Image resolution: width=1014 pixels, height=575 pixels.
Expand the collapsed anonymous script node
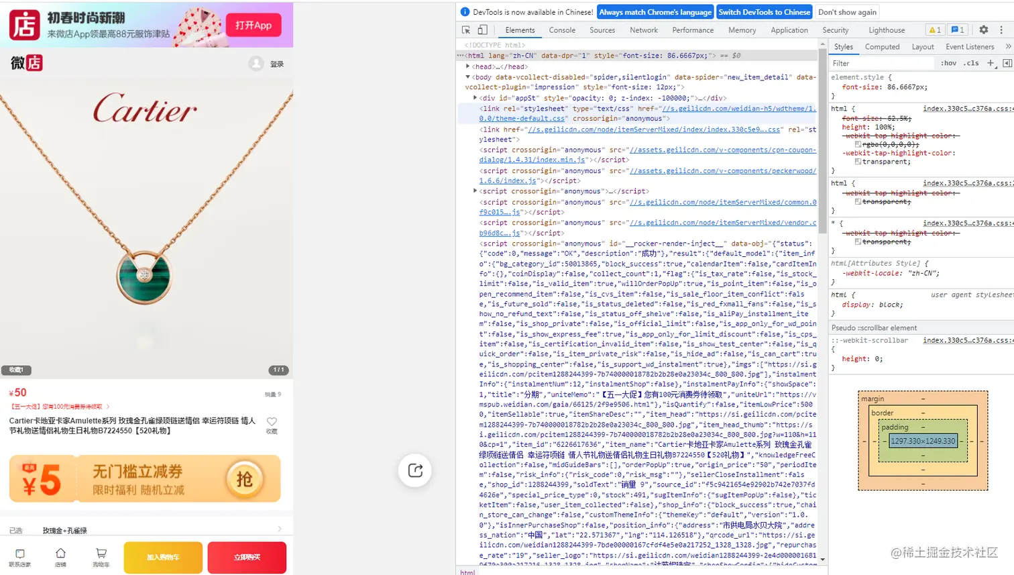click(x=475, y=191)
